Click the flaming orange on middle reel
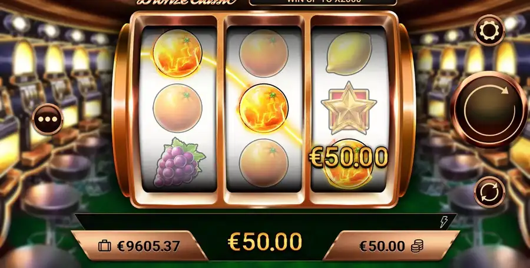 click(264, 108)
